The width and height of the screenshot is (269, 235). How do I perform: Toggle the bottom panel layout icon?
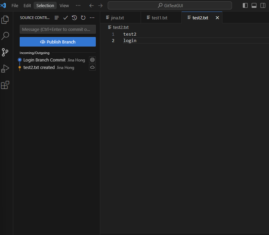point(254,5)
